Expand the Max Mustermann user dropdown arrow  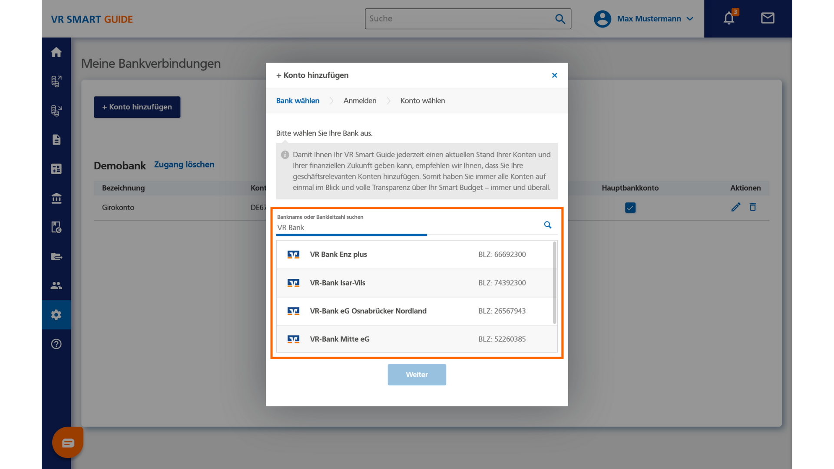pos(690,19)
